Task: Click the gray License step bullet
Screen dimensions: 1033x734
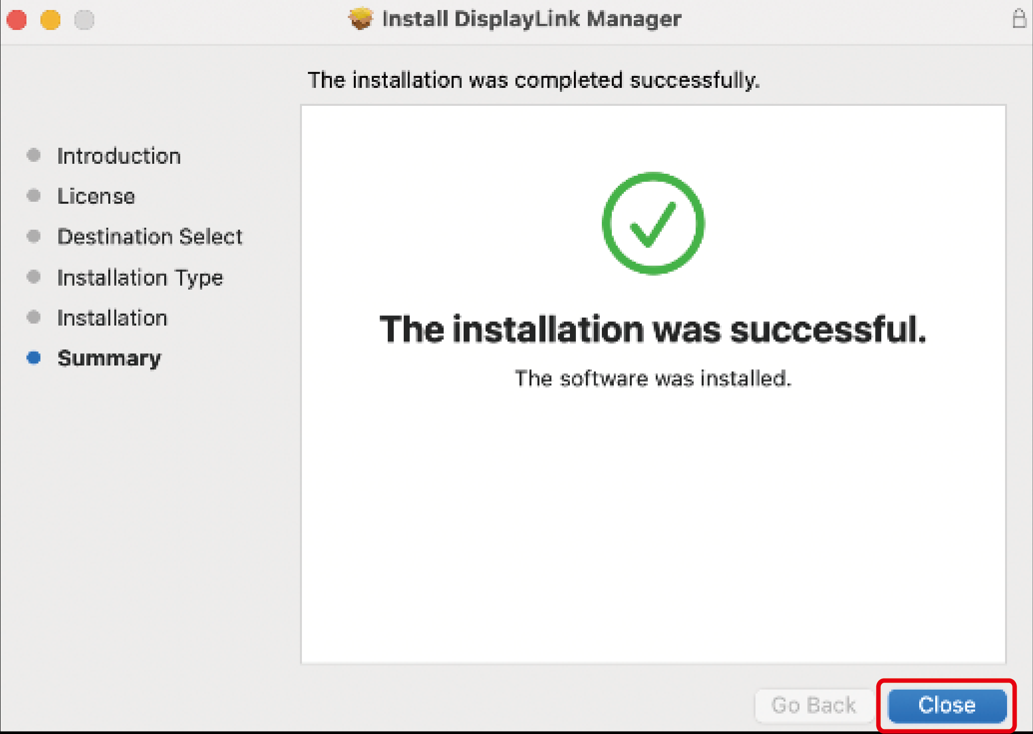Action: pyautogui.click(x=34, y=195)
